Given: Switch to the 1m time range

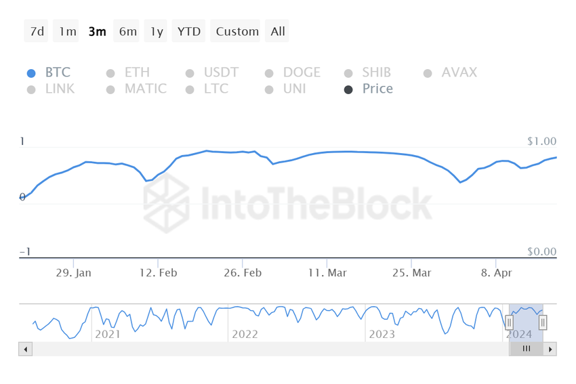Looking at the screenshot, I should pos(67,31).
